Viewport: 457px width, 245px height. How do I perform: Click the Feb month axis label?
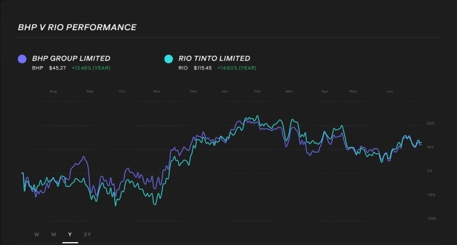point(257,91)
